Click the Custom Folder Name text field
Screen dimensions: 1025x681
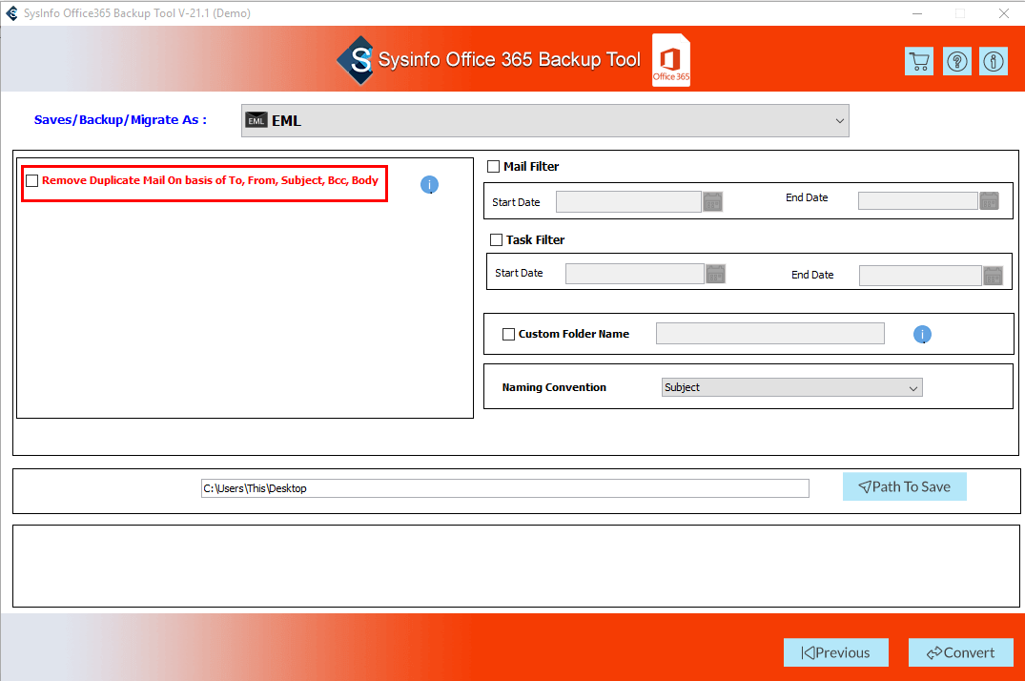769,334
